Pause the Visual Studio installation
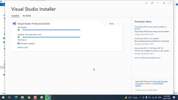 [x=111, y=24]
